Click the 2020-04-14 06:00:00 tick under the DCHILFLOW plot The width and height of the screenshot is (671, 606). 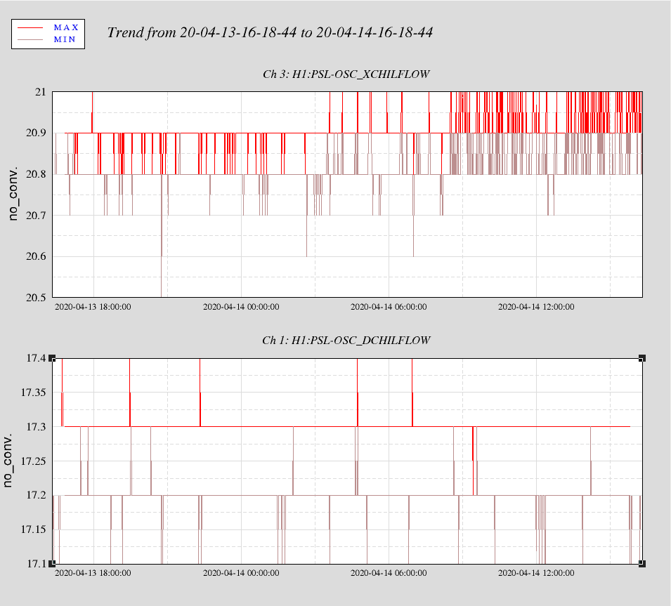pyautogui.click(x=389, y=572)
